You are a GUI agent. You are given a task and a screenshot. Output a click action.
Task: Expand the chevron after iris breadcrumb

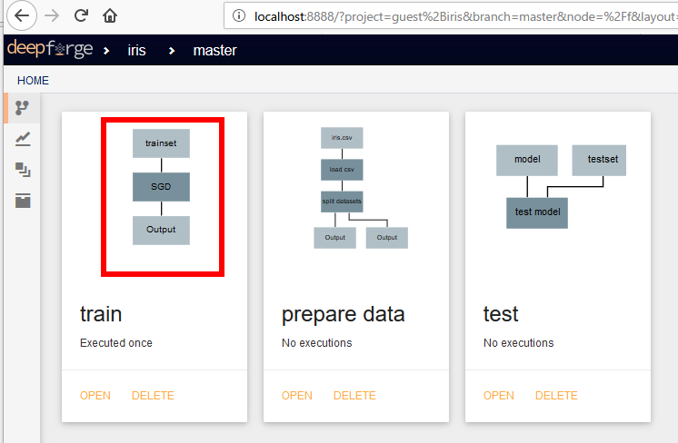coord(172,51)
